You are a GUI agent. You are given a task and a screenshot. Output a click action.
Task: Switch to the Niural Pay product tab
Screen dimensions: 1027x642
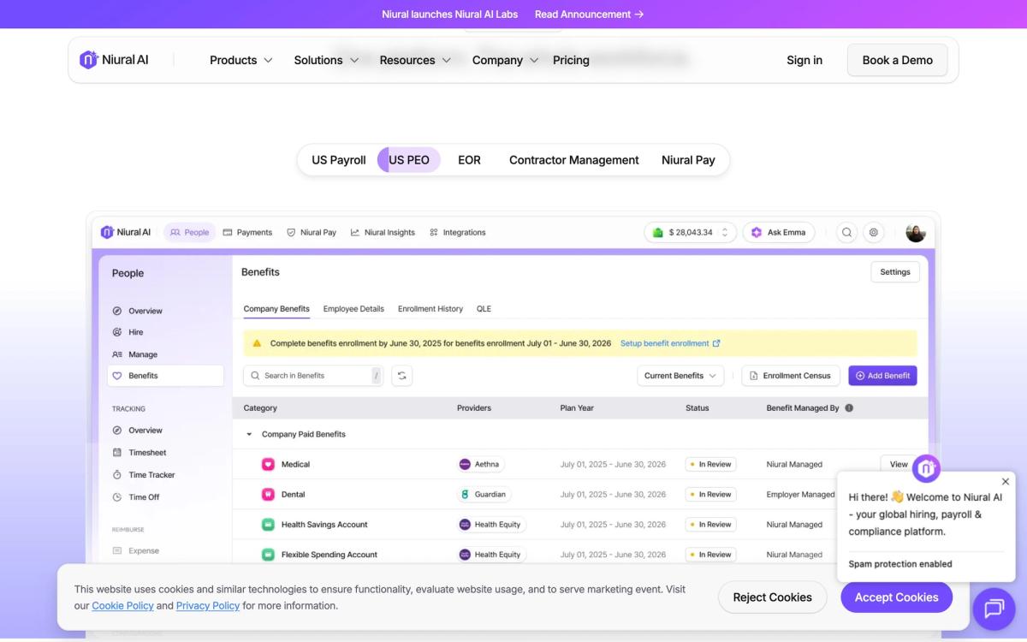[688, 160]
